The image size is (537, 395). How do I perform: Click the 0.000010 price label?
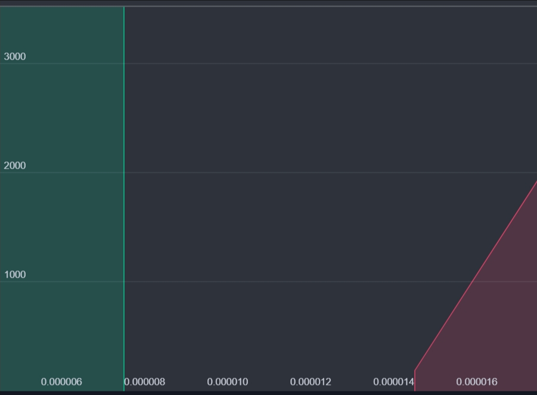coord(228,382)
